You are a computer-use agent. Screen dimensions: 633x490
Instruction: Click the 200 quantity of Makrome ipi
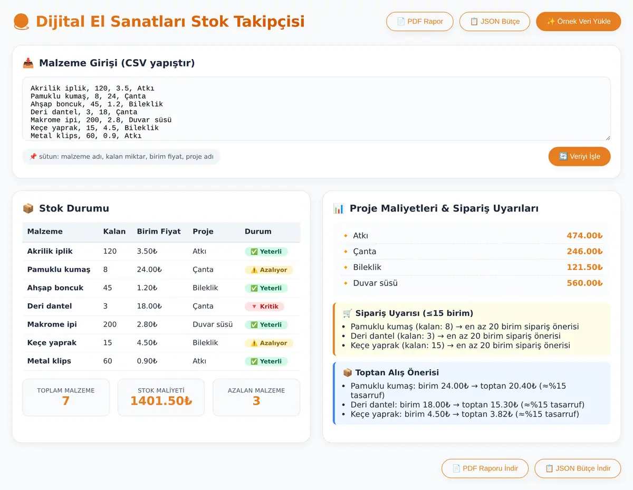point(110,324)
